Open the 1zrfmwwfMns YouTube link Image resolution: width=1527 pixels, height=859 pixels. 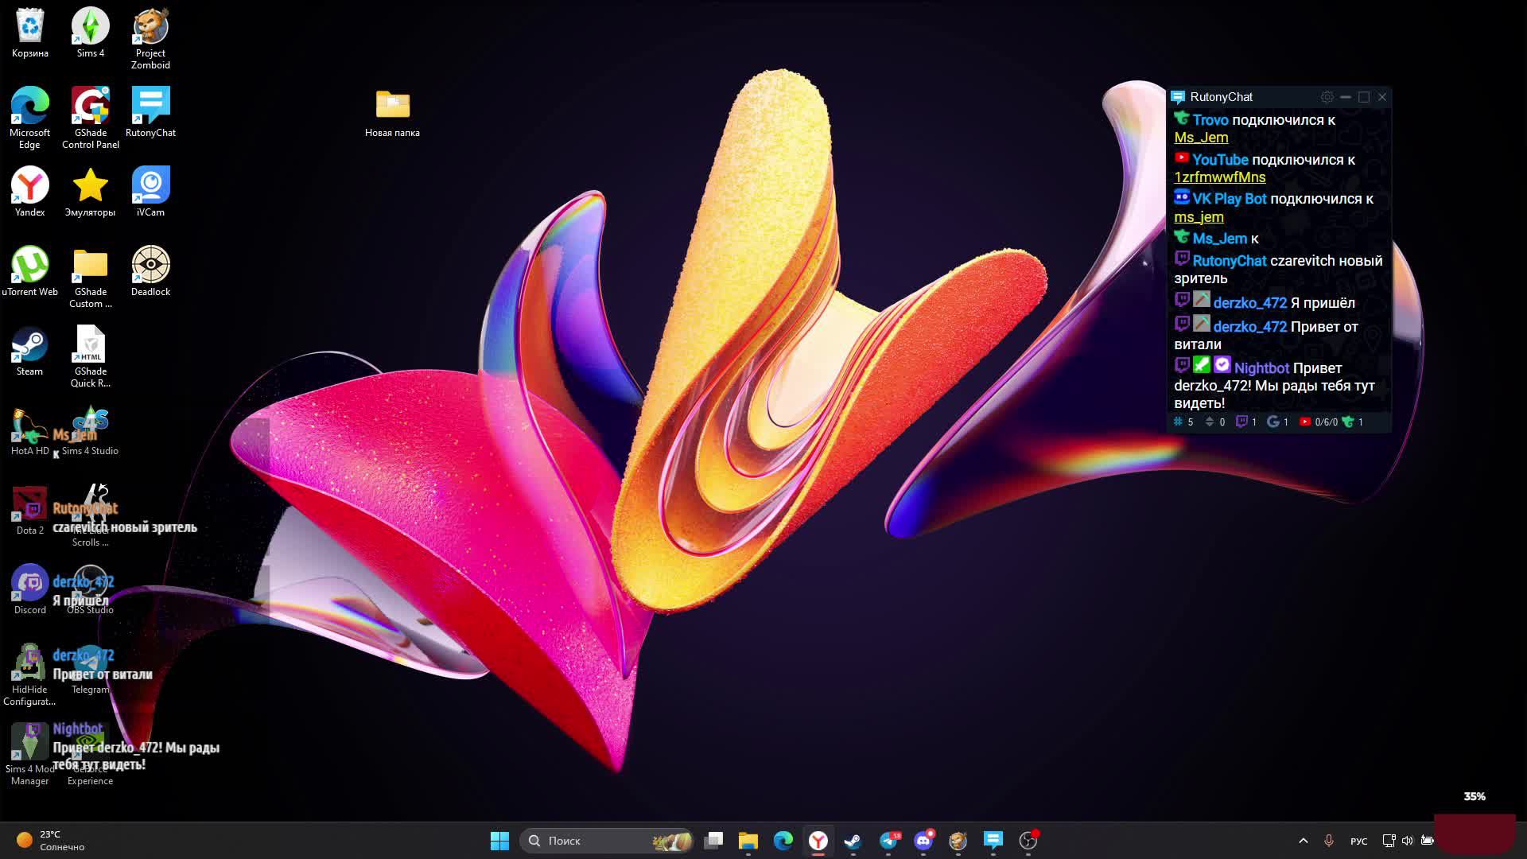click(x=1219, y=177)
